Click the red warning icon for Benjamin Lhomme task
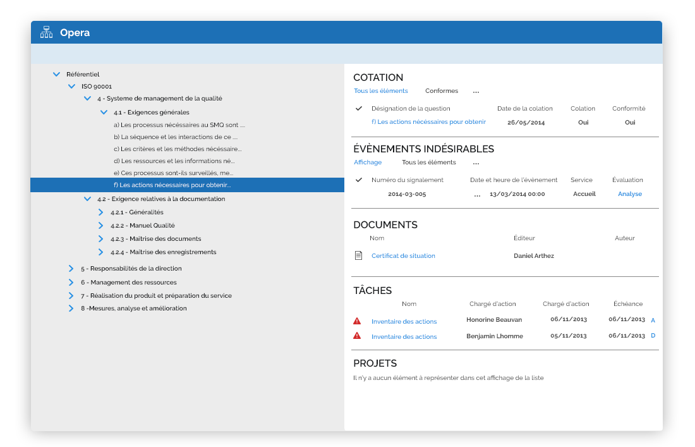The width and height of the screenshot is (695, 447). (x=357, y=336)
